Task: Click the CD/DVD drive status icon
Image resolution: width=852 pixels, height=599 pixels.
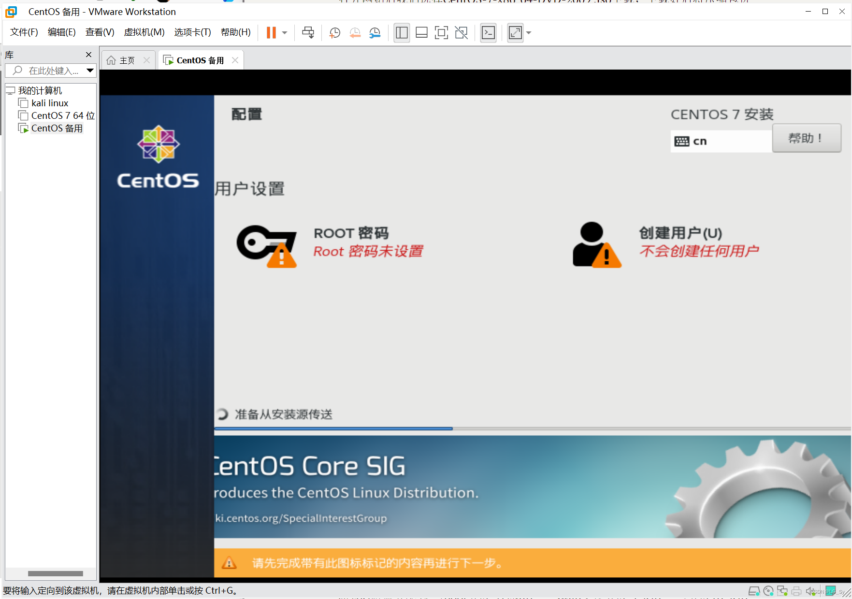Action: click(x=768, y=591)
